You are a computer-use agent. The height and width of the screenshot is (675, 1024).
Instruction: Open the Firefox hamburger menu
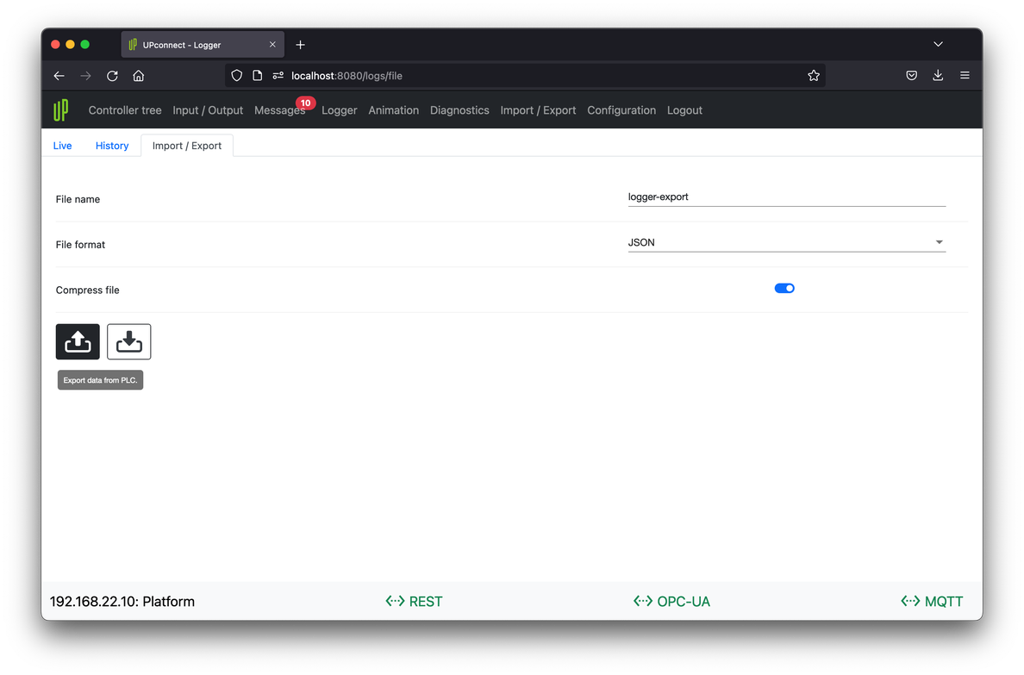[x=965, y=76]
